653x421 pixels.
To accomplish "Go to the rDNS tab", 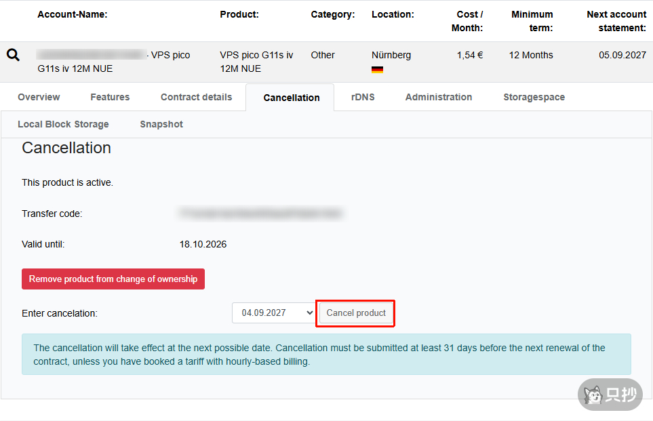I will 363,97.
